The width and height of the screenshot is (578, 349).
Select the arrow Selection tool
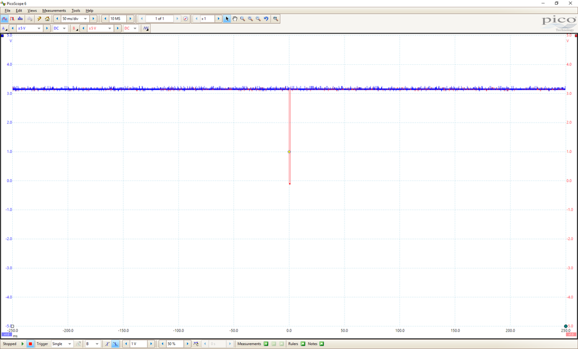point(227,19)
